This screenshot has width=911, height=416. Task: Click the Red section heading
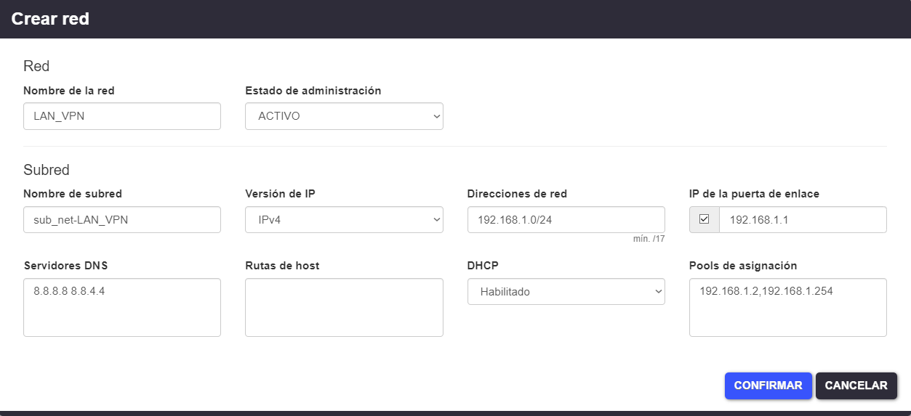click(36, 66)
